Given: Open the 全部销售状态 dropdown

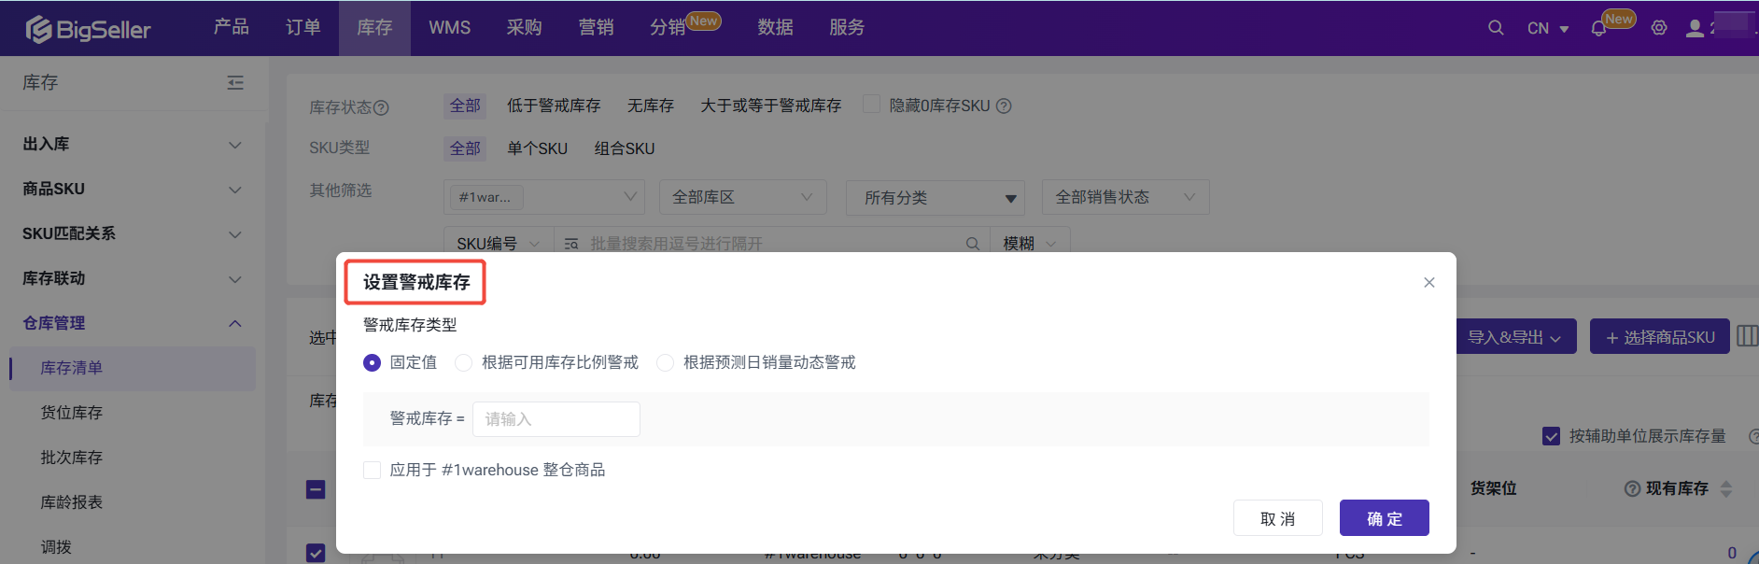Looking at the screenshot, I should point(1124,197).
